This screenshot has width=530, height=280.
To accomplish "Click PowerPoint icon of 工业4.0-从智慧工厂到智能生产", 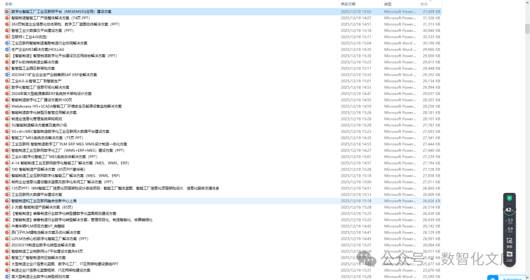I will (8, 81).
